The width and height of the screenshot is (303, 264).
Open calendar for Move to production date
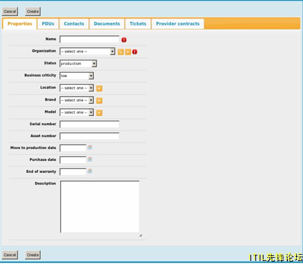(x=89, y=147)
